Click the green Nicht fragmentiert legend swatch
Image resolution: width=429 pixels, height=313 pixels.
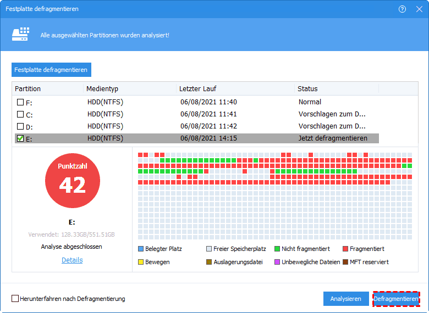[x=277, y=249]
